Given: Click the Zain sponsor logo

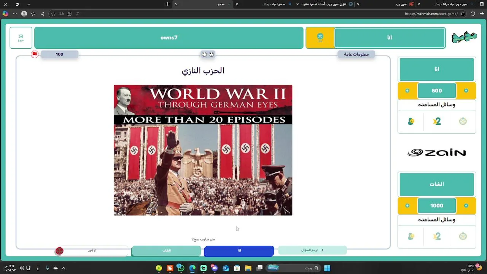Looking at the screenshot, I should pyautogui.click(x=437, y=153).
